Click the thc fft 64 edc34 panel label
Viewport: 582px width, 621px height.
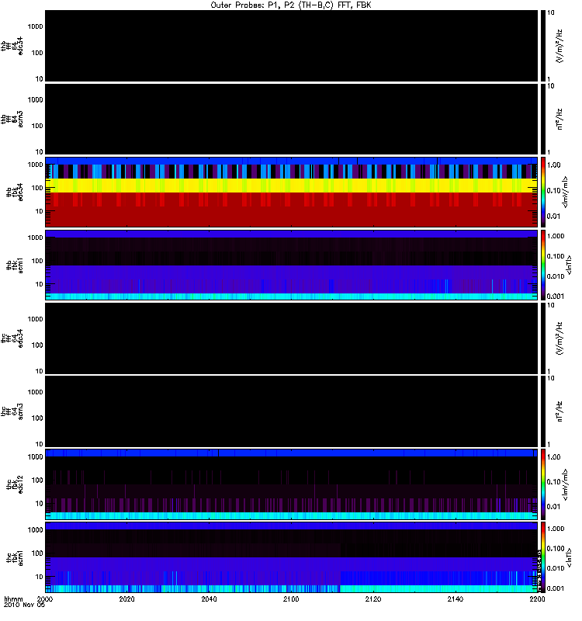point(12,338)
